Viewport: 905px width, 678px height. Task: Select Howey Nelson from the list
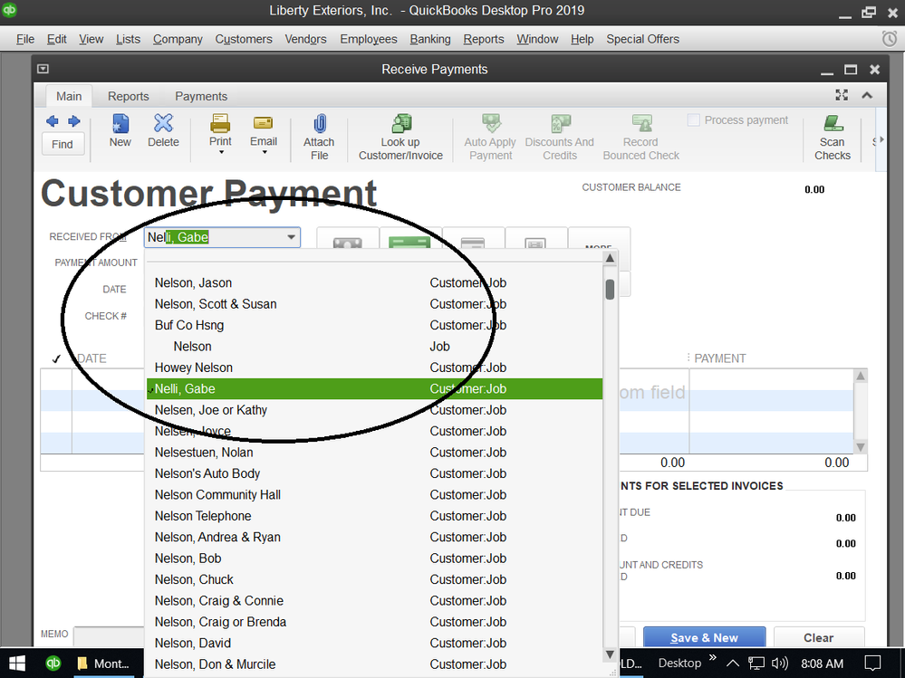click(374, 368)
